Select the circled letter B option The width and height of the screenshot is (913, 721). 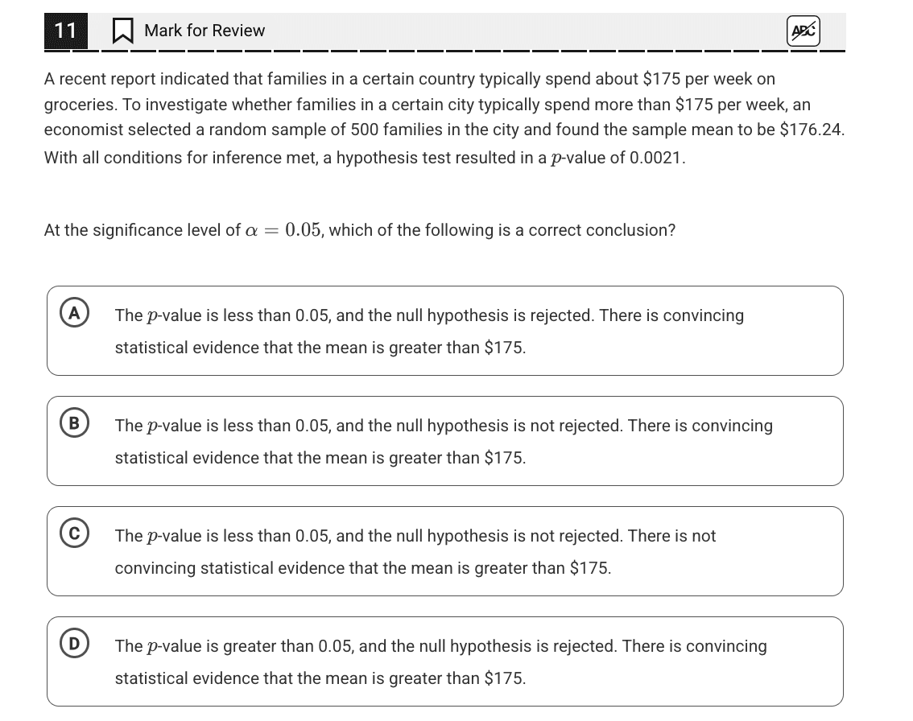(x=75, y=423)
